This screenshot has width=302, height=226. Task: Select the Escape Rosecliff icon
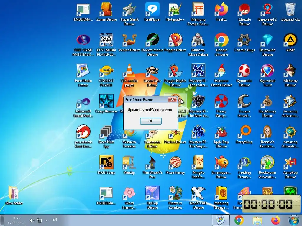click(244, 106)
